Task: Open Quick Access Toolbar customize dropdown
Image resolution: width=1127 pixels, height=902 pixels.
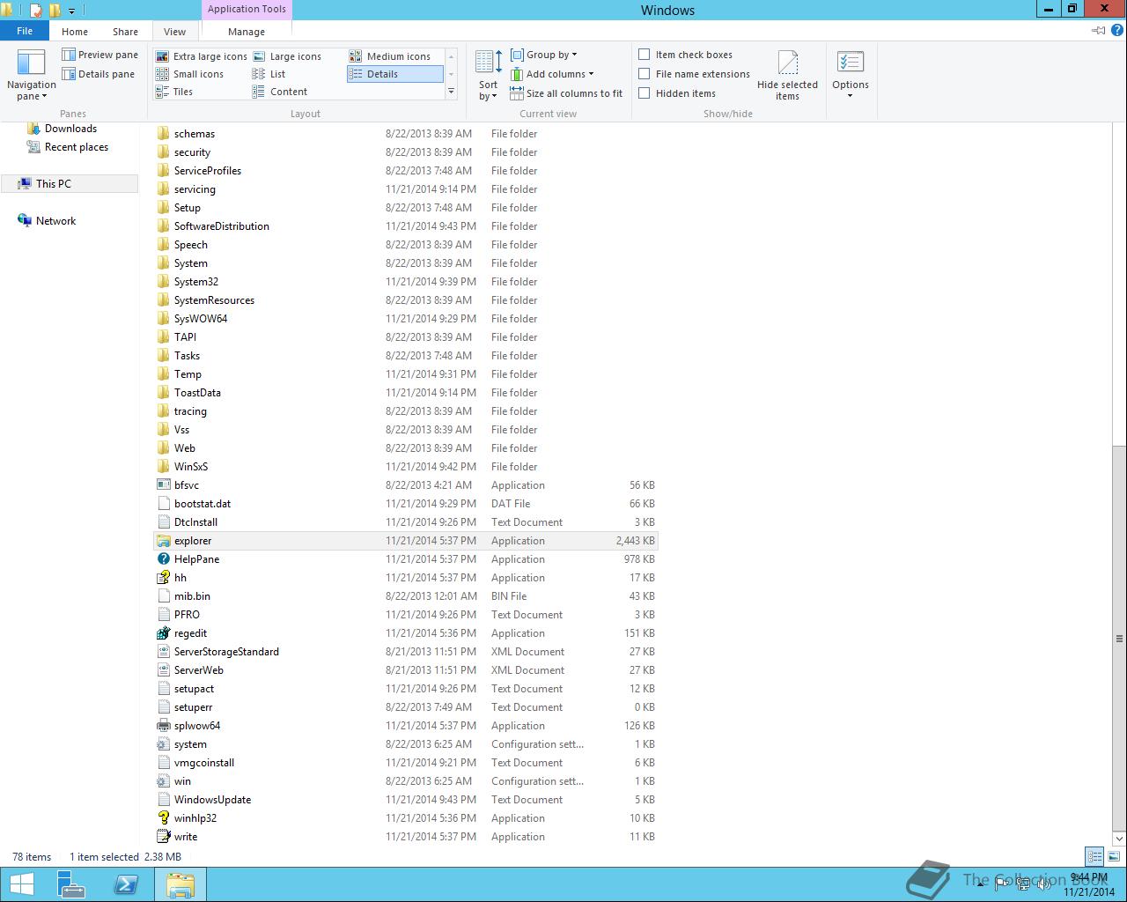Action: pos(71,11)
